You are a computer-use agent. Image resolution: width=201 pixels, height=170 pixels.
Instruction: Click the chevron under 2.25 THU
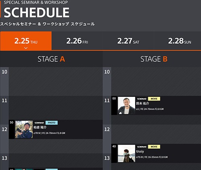(x=26, y=48)
